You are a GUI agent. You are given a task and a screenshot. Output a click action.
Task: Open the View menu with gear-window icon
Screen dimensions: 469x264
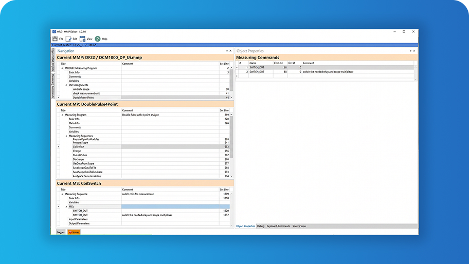86,39
